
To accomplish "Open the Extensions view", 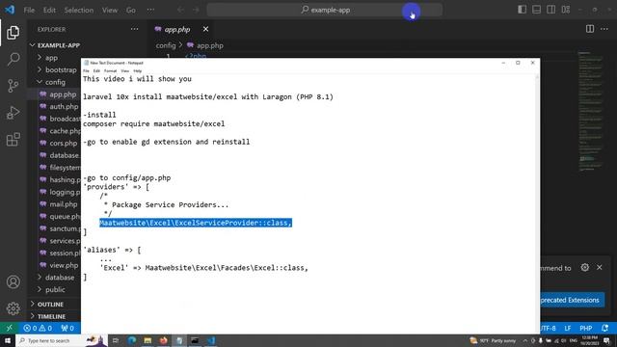I will pyautogui.click(x=13, y=139).
